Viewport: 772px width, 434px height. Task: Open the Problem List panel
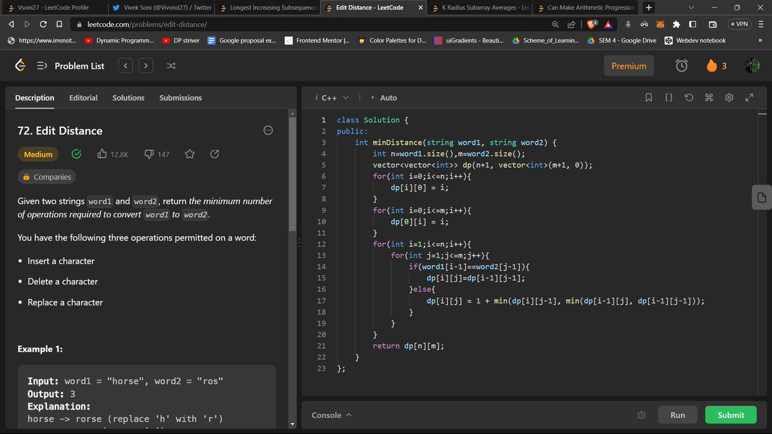pos(71,66)
